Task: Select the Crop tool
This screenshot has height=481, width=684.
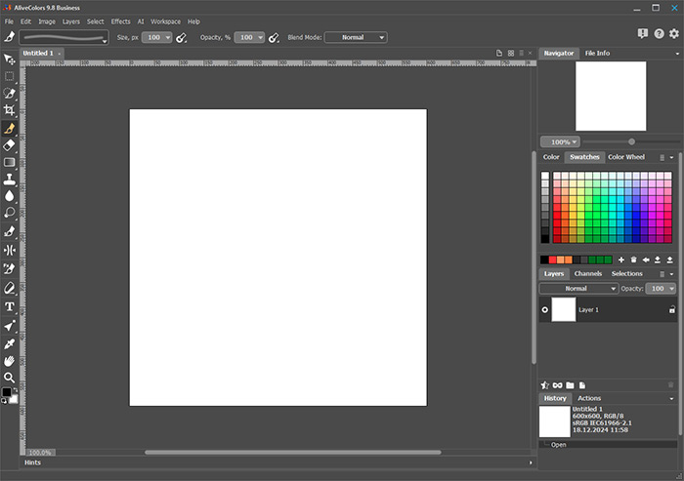Action: click(9, 110)
